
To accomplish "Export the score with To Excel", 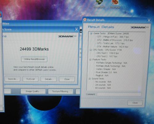I will pos(31,79).
